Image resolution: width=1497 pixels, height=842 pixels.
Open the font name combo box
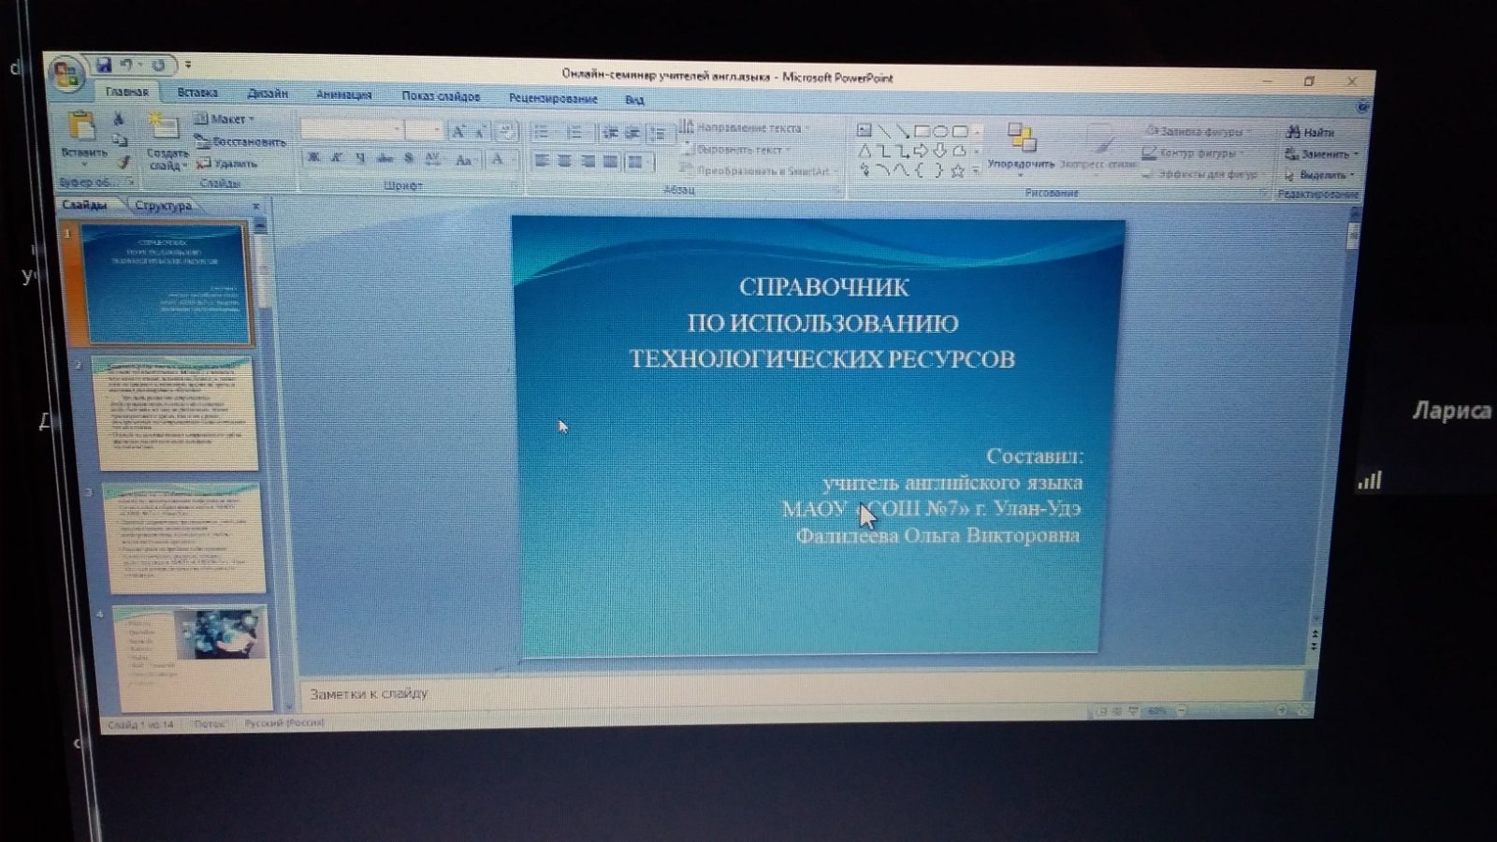[x=352, y=130]
